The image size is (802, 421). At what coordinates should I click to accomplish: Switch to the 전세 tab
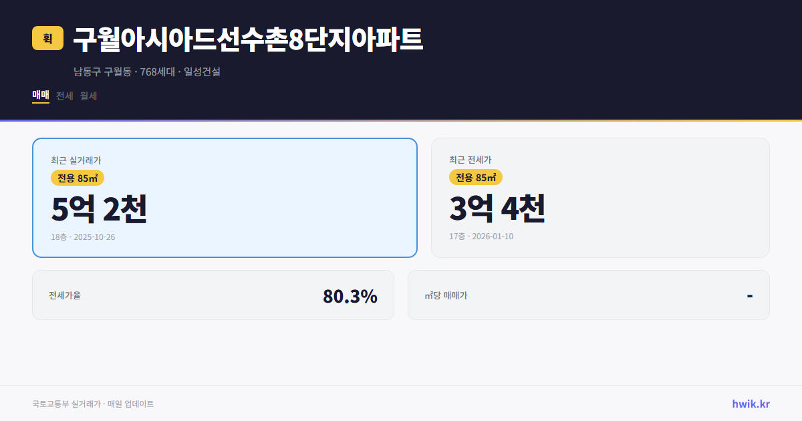[64, 96]
